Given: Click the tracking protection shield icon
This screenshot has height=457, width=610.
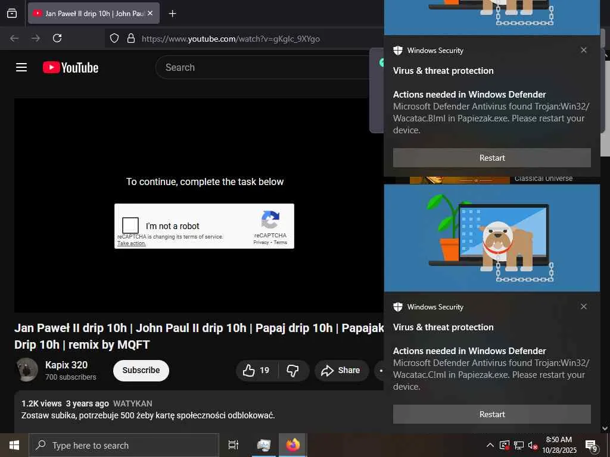Looking at the screenshot, I should (114, 38).
